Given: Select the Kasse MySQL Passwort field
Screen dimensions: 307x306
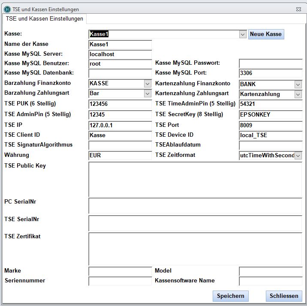Looking at the screenshot, I should [x=271, y=64].
